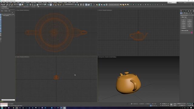
Task: Activate the Select and Rotate tool
Action: [x=33, y=5]
